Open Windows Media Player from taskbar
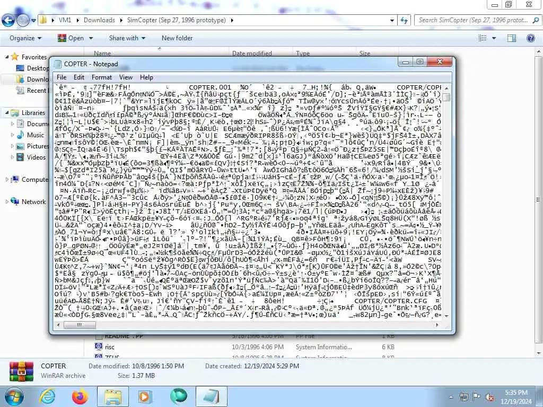 pyautogui.click(x=145, y=396)
